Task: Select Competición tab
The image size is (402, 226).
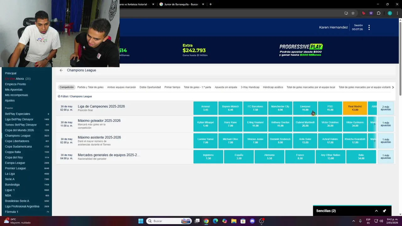Action: coord(67,87)
